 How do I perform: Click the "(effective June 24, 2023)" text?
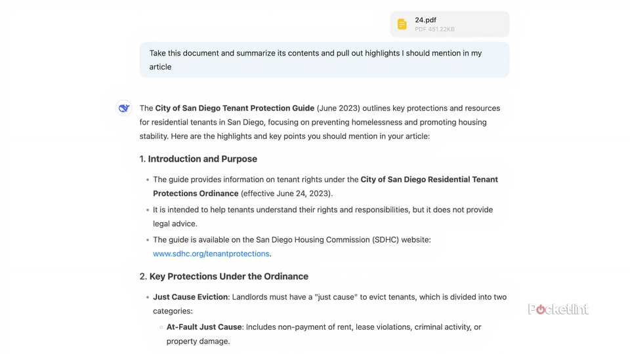pyautogui.click(x=287, y=193)
